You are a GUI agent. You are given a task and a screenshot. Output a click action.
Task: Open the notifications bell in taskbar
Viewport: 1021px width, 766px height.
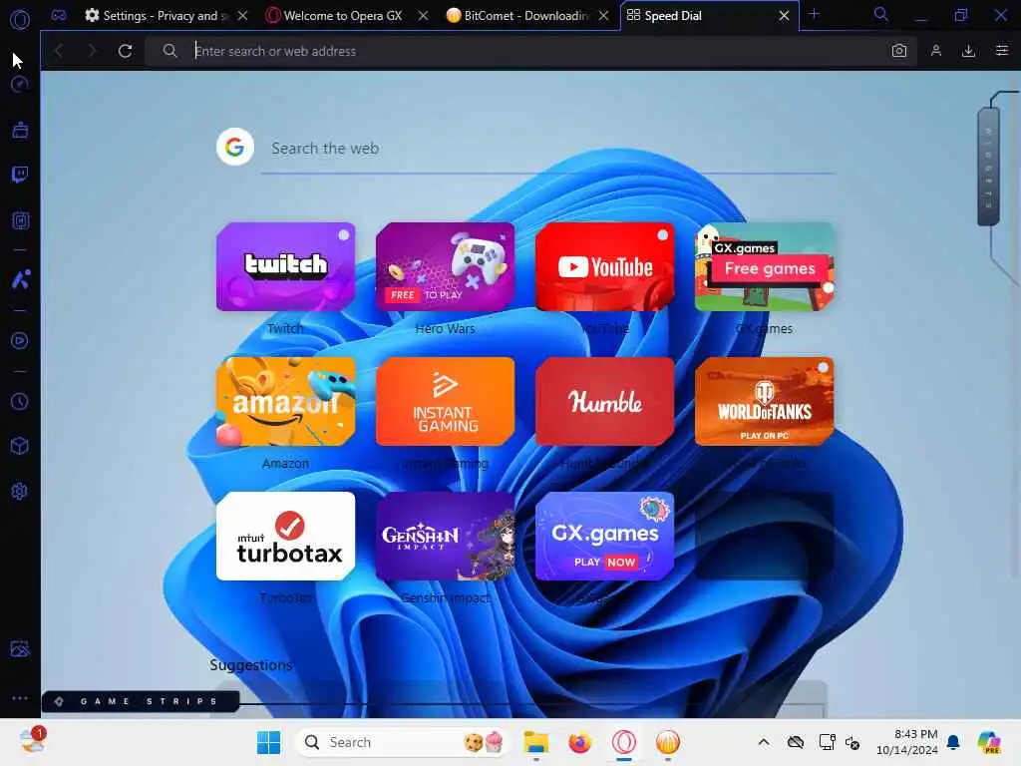click(x=953, y=742)
